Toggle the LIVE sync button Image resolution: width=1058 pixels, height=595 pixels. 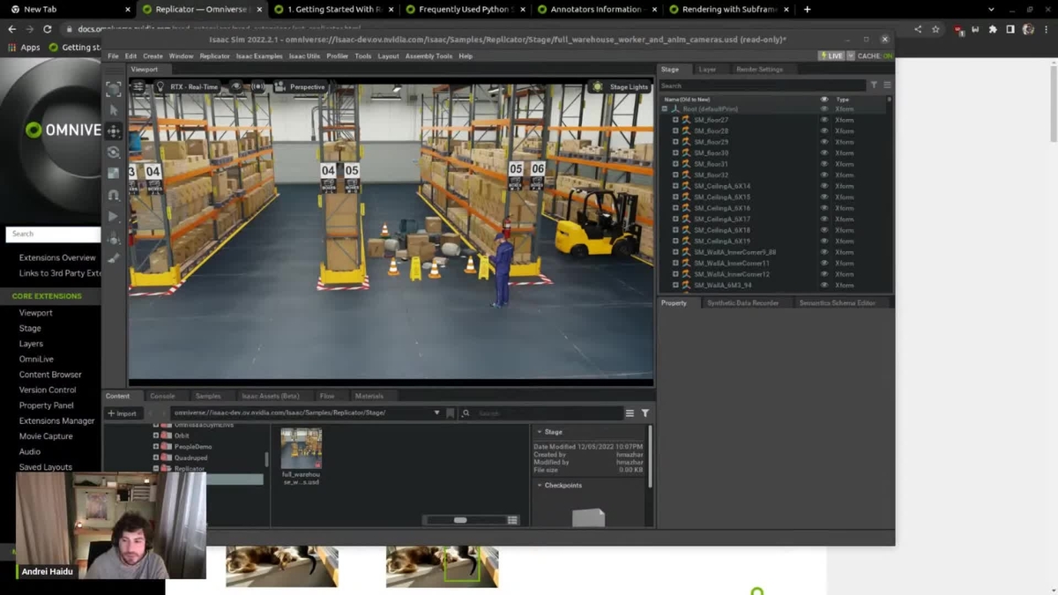coord(831,56)
